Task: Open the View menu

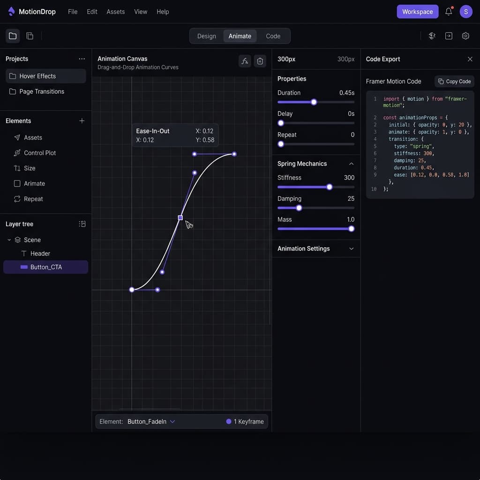Action: coord(141,12)
